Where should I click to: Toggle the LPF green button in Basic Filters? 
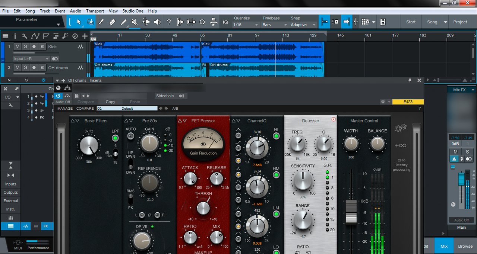(115, 138)
